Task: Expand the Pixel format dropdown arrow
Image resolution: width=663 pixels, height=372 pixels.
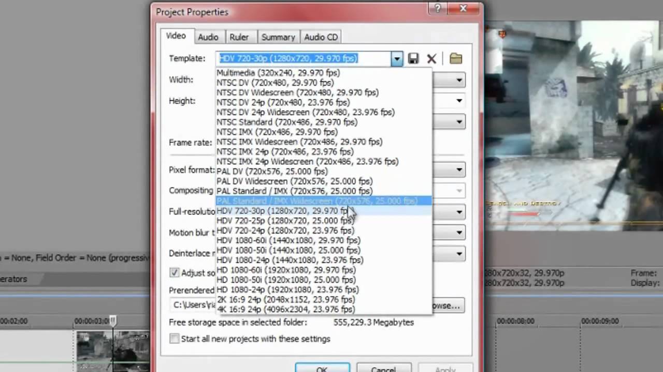Action: coord(459,169)
